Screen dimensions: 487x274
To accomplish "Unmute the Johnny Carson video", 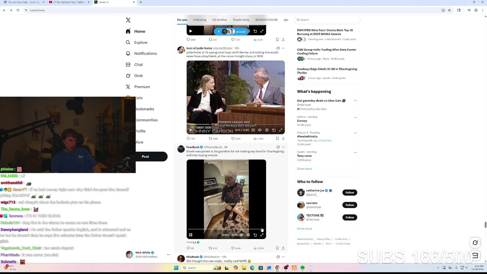I will (260, 130).
